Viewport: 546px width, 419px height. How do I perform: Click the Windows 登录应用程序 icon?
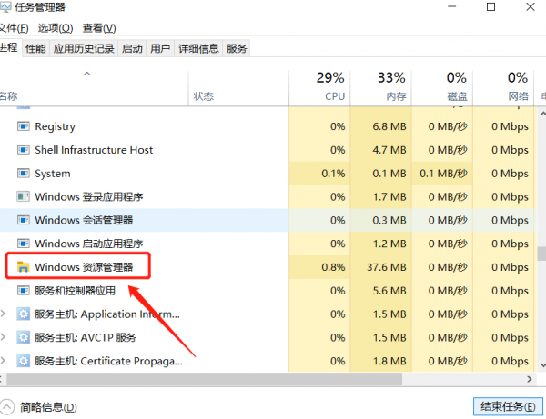pos(24,197)
